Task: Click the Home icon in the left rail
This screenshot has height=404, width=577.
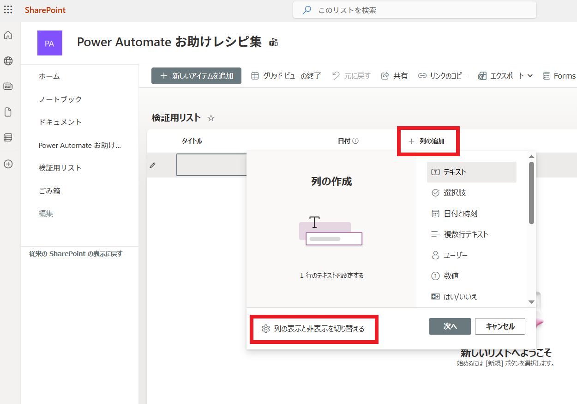Action: click(8, 35)
